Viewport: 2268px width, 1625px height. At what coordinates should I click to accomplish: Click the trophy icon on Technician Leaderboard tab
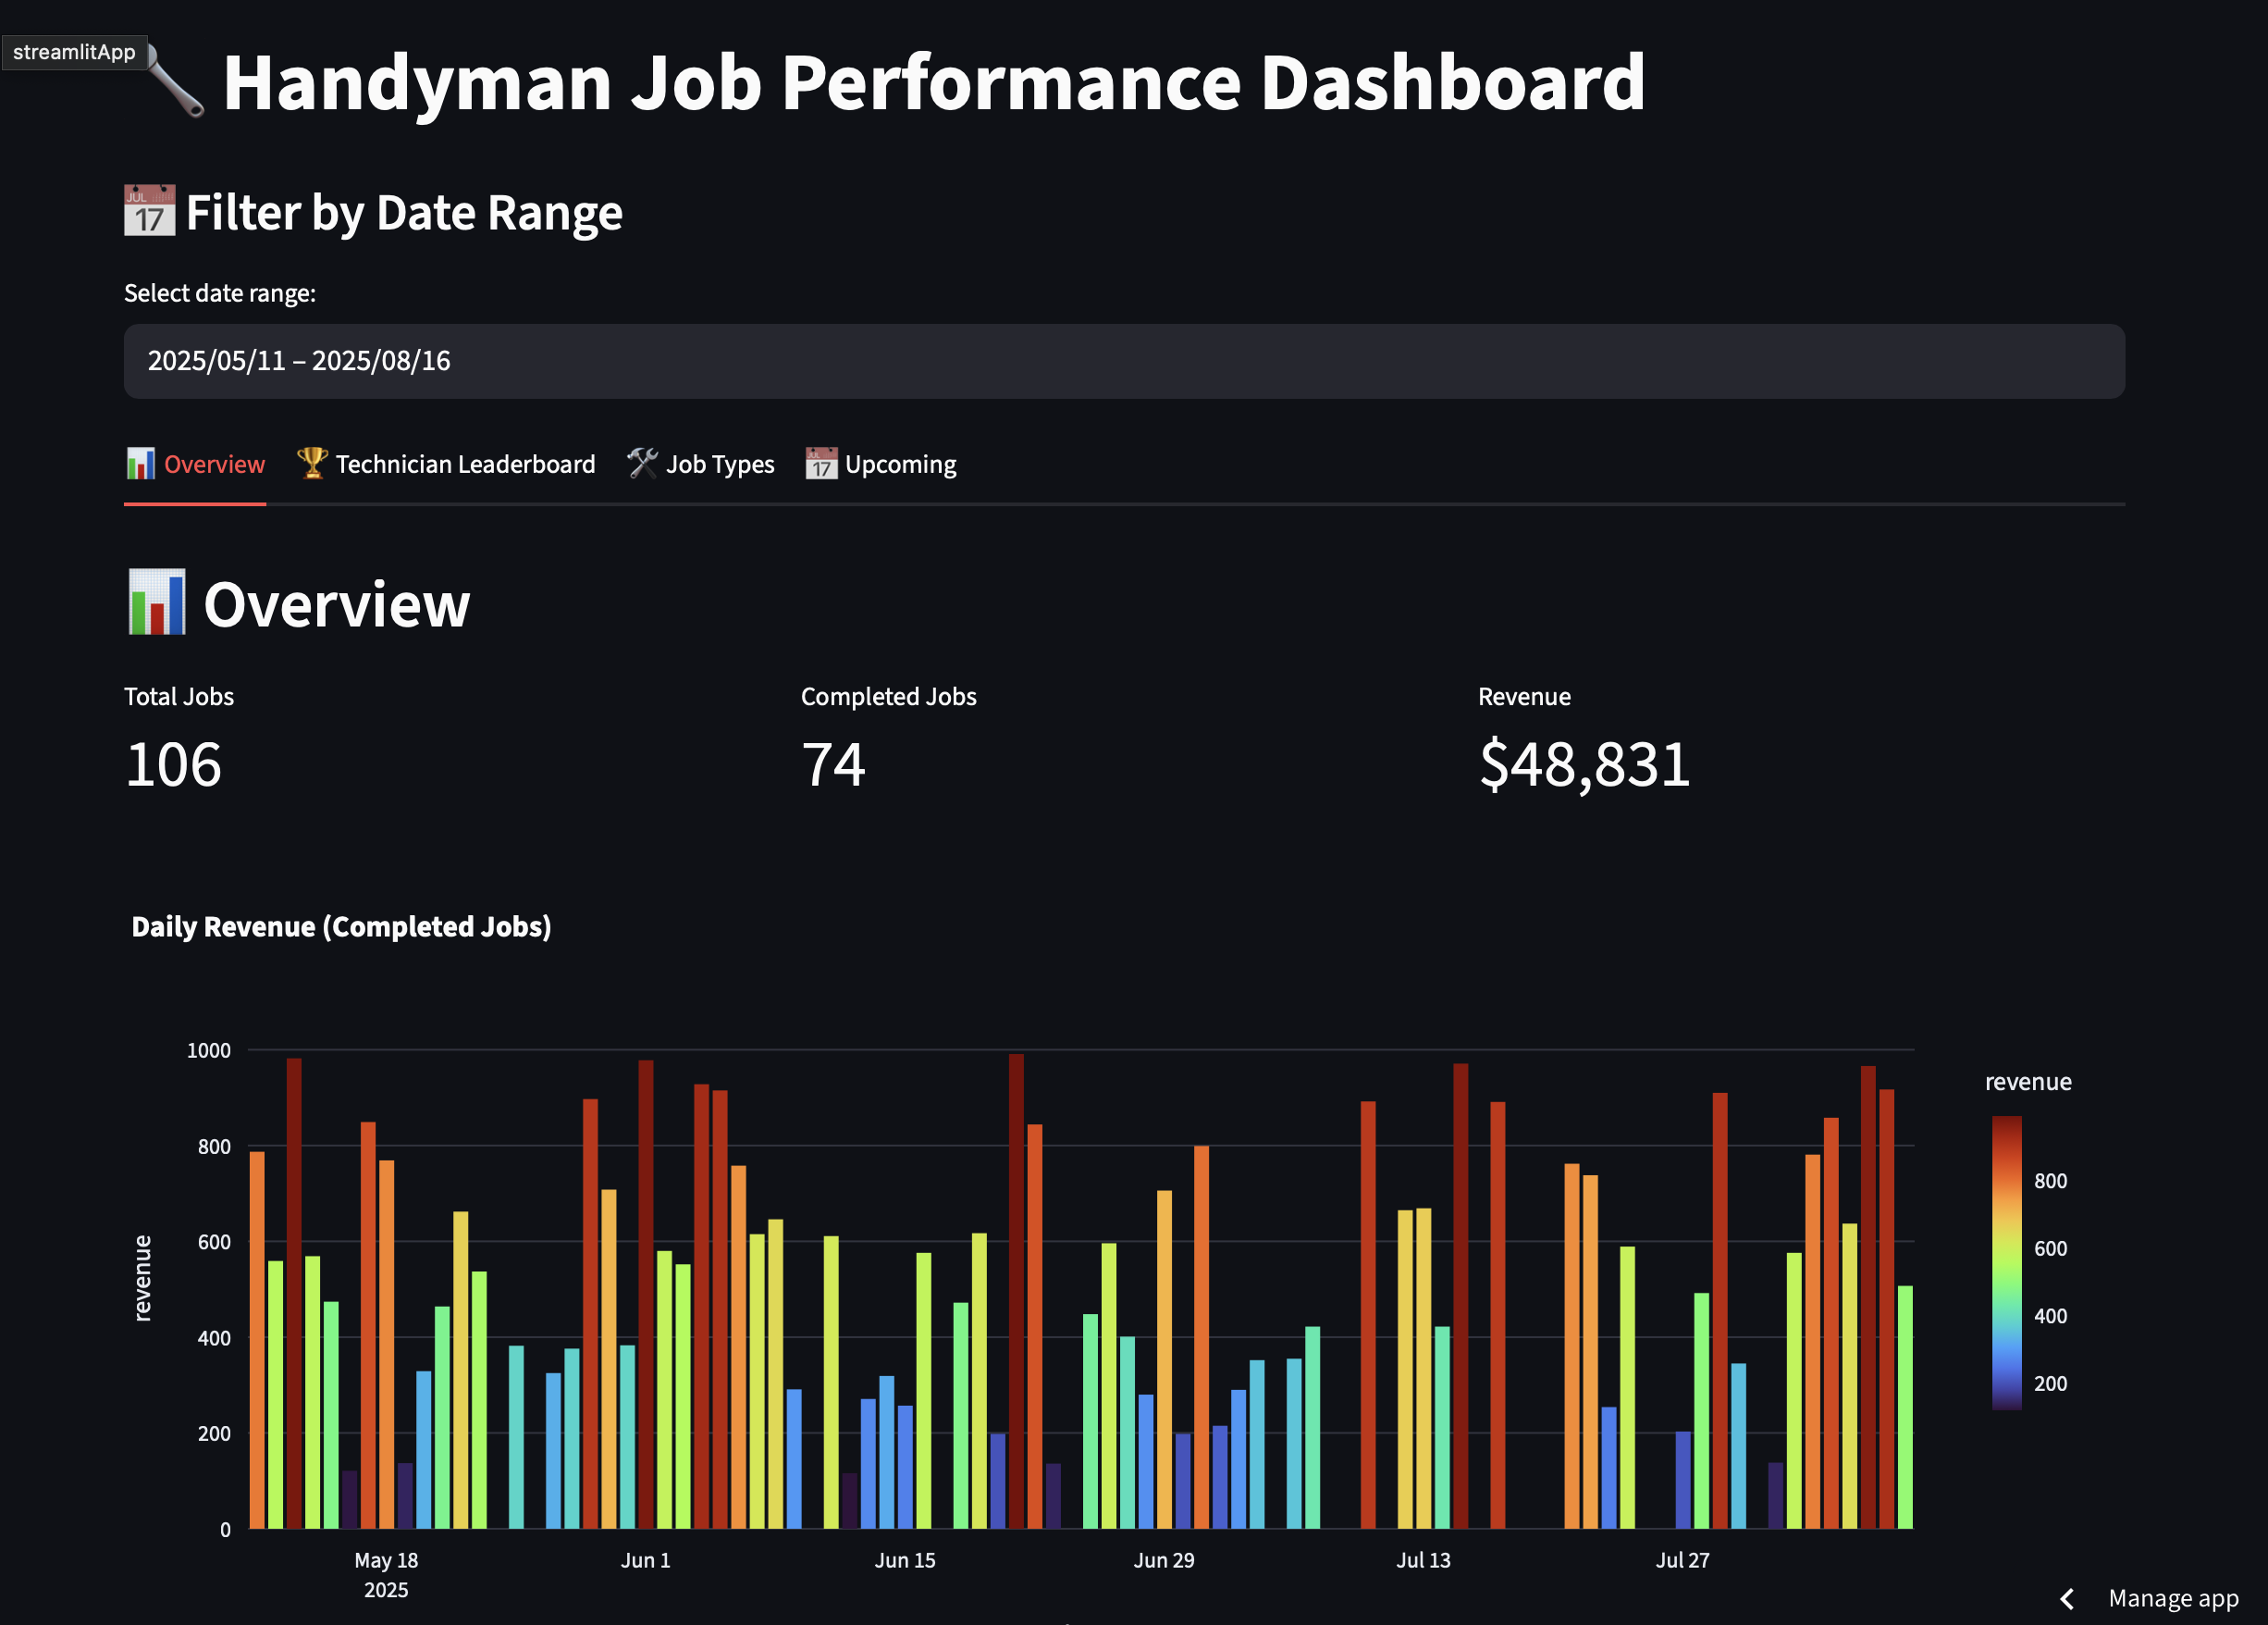pyautogui.click(x=312, y=464)
